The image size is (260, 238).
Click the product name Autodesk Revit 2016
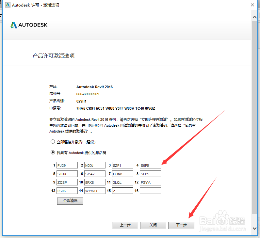(94, 87)
